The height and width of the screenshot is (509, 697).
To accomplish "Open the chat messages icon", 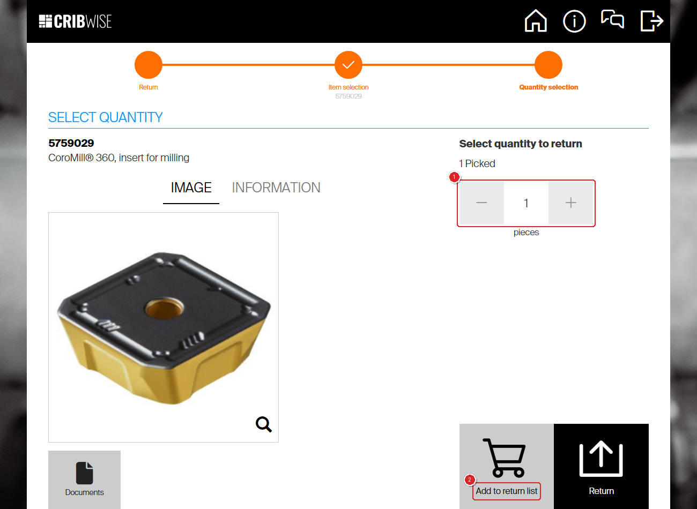I will tap(612, 19).
